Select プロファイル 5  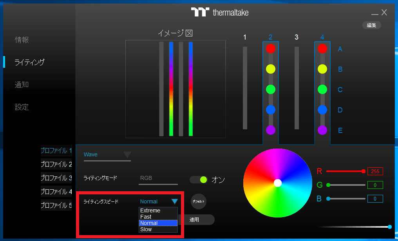pyautogui.click(x=56, y=205)
